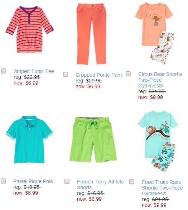The image size is (188, 210).
Task: Select the Circus Bear Shortie Gymmies checkbox
Action: (x=128, y=74)
